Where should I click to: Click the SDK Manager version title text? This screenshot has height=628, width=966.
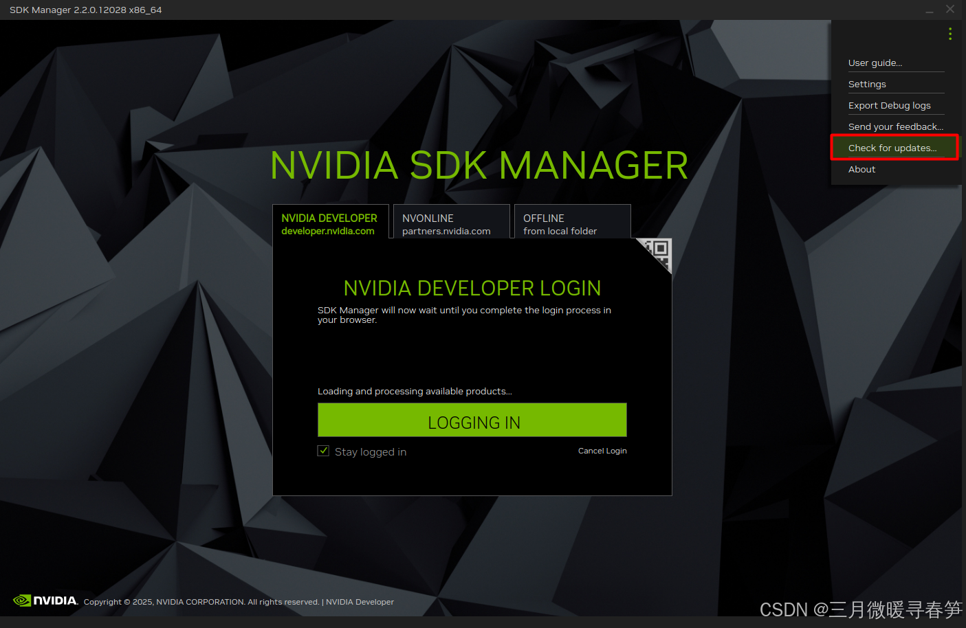click(86, 10)
